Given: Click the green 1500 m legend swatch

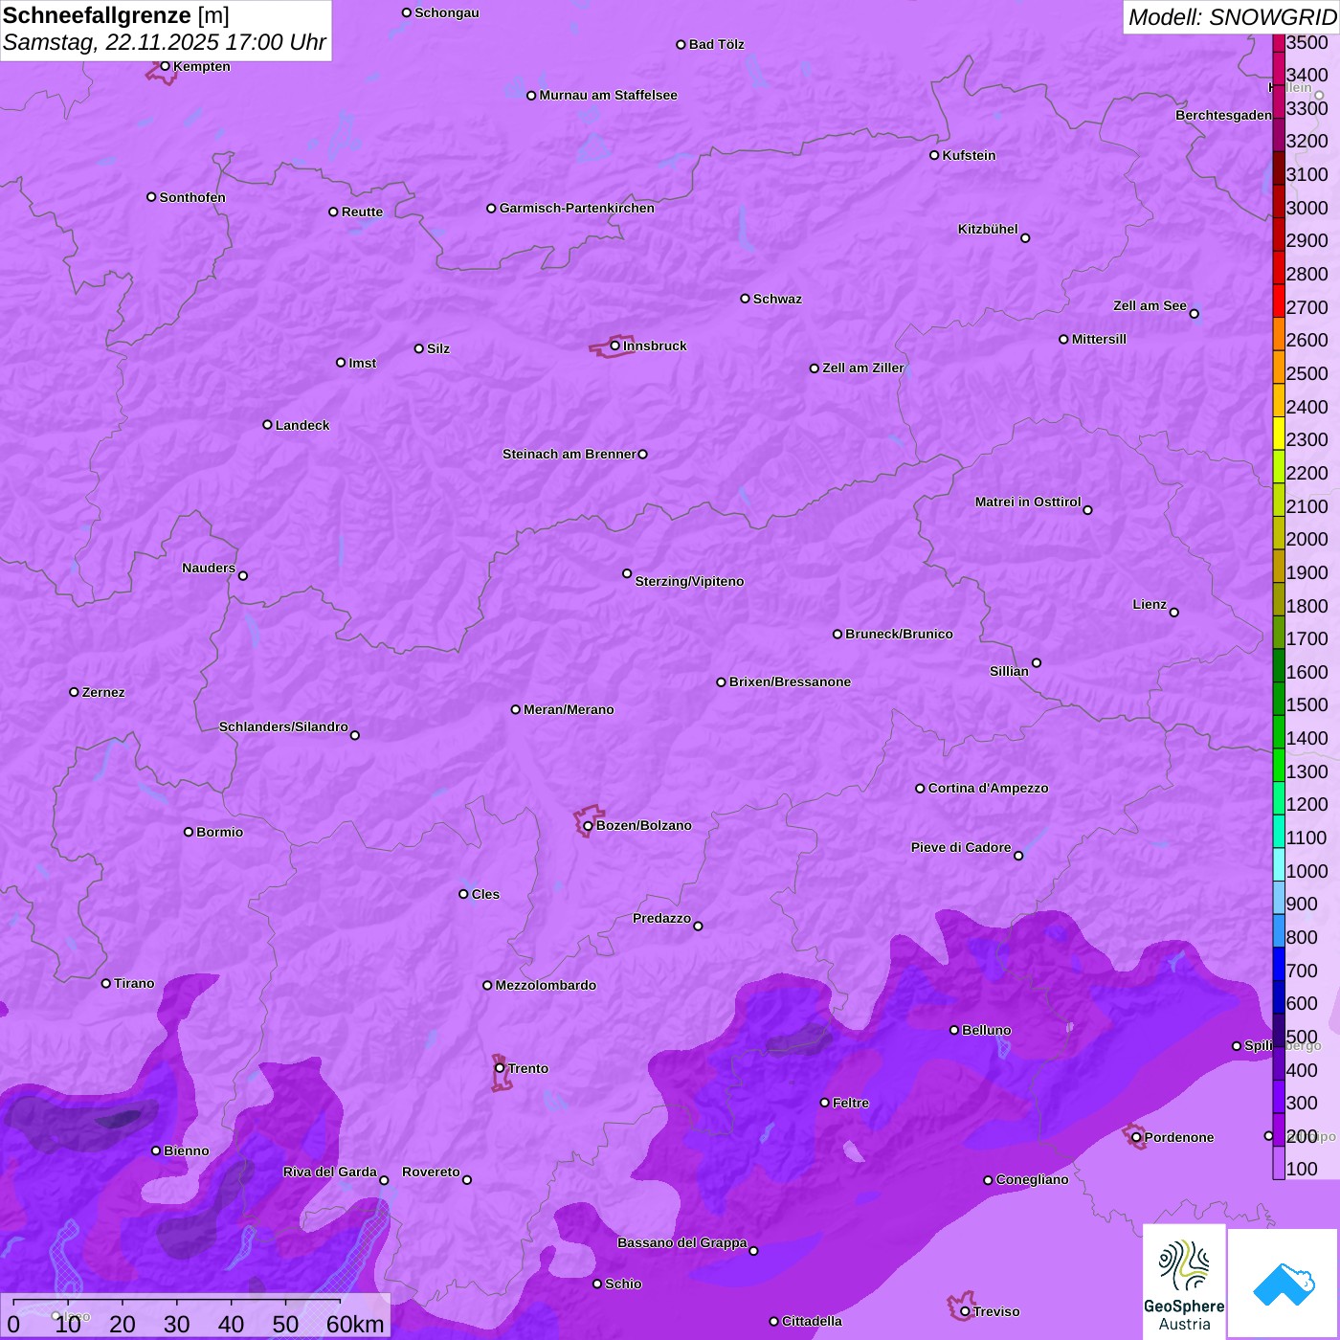Looking at the screenshot, I should tap(1279, 698).
